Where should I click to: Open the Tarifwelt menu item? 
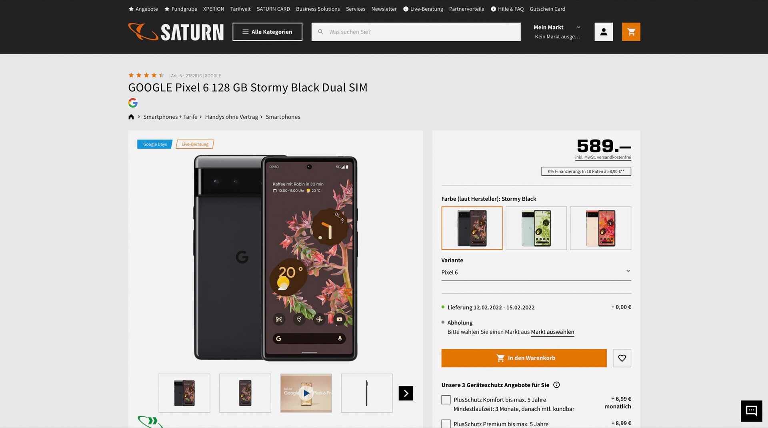(240, 9)
